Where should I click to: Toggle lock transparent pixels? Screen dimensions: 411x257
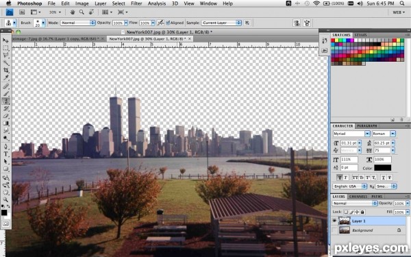point(346,212)
